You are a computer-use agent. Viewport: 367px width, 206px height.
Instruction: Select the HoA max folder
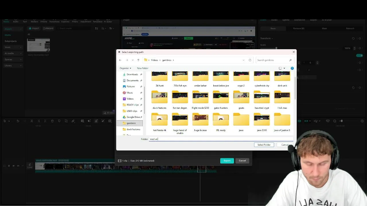tap(282, 100)
